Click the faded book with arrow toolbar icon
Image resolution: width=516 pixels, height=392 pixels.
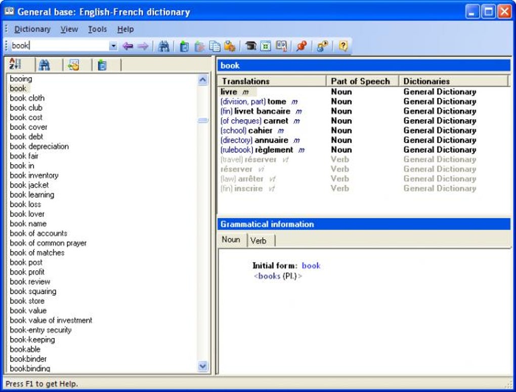(199, 47)
